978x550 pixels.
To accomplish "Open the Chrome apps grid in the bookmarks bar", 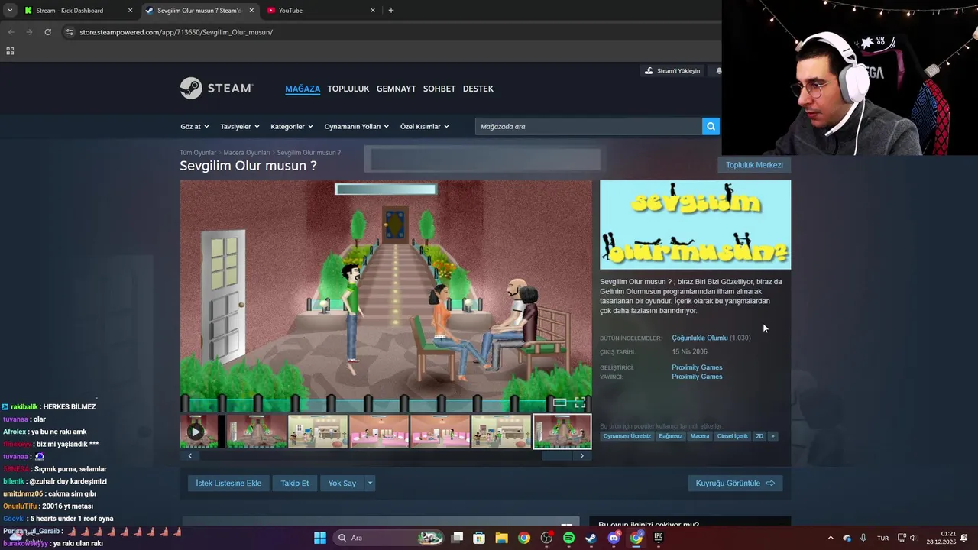I will pos(10,51).
